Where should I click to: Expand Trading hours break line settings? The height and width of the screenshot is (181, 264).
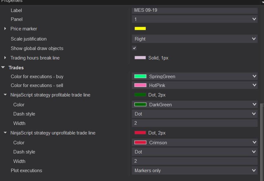point(5,58)
